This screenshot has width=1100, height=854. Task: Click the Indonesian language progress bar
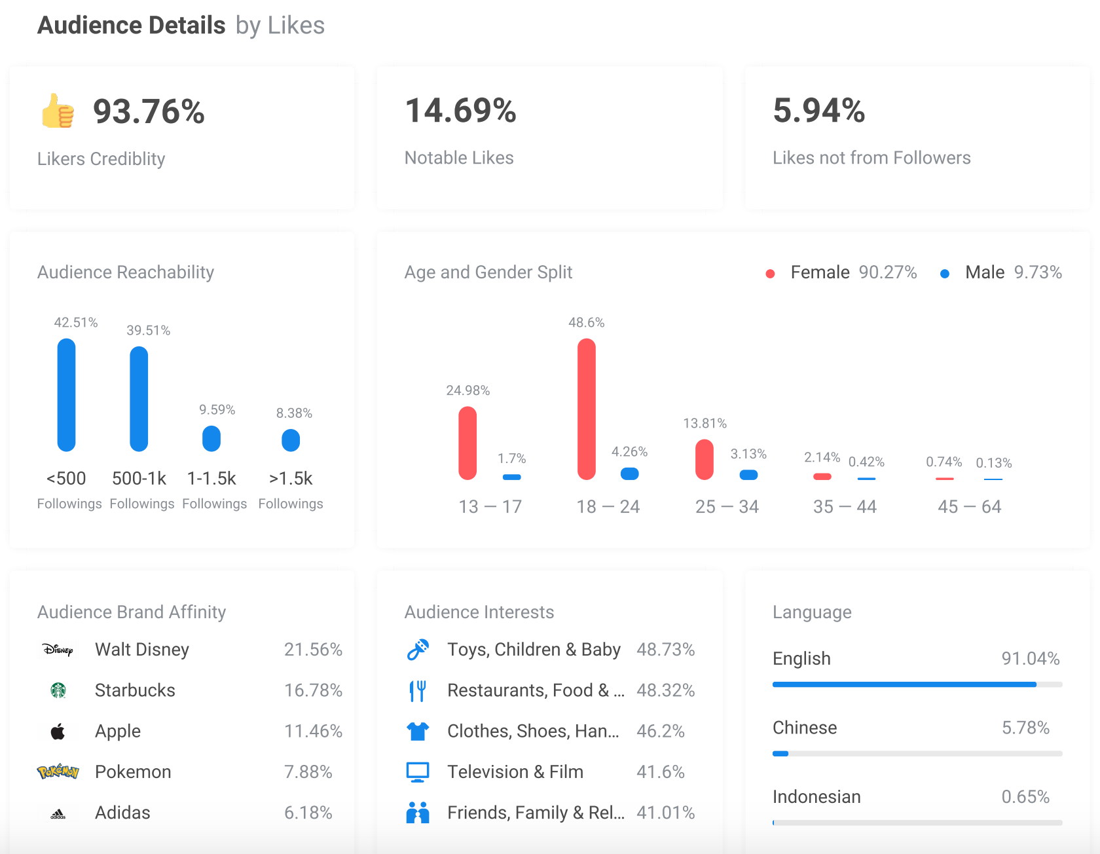[x=917, y=823]
